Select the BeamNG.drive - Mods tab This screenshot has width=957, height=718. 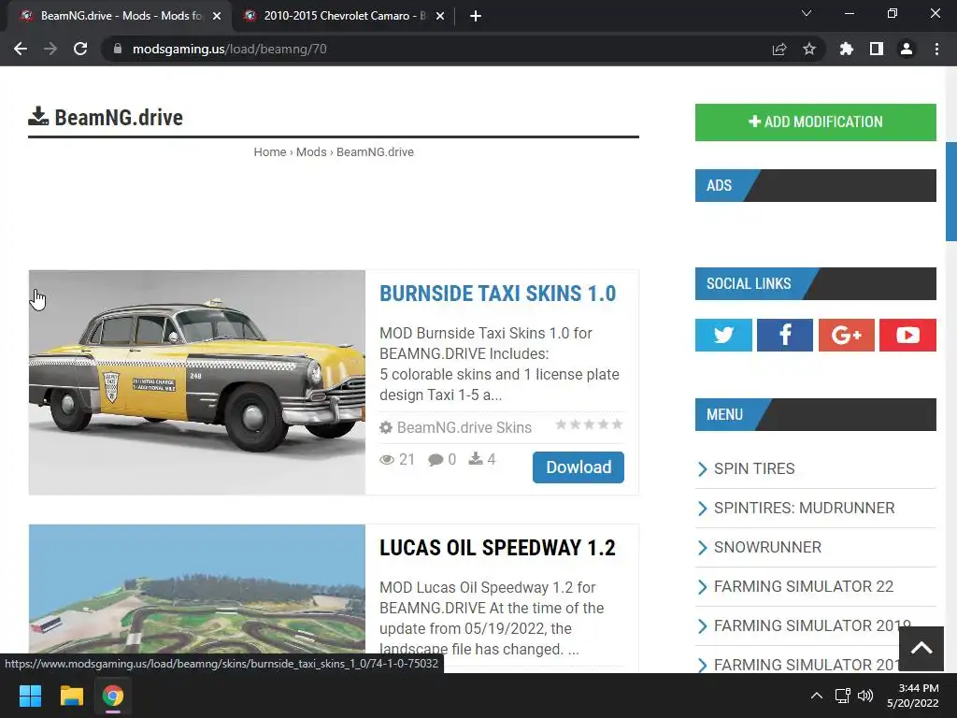click(121, 16)
